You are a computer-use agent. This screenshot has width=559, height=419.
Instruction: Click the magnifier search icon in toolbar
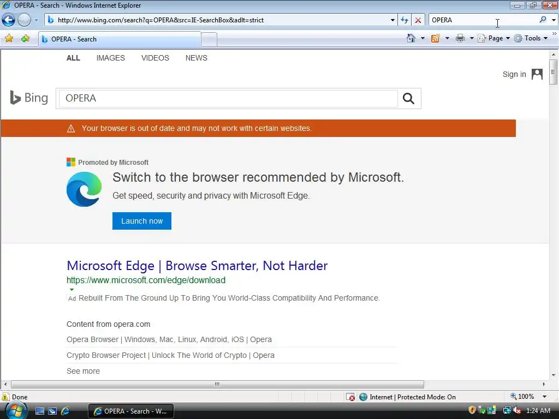coord(543,20)
